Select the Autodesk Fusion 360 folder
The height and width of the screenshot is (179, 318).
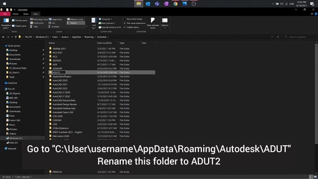click(63, 112)
